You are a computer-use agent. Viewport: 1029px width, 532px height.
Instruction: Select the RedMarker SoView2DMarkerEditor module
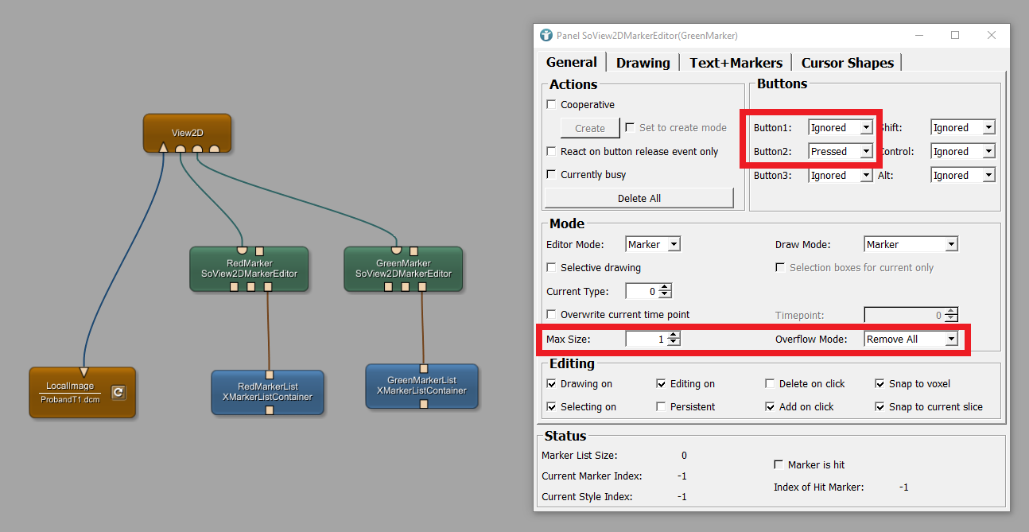pos(249,269)
